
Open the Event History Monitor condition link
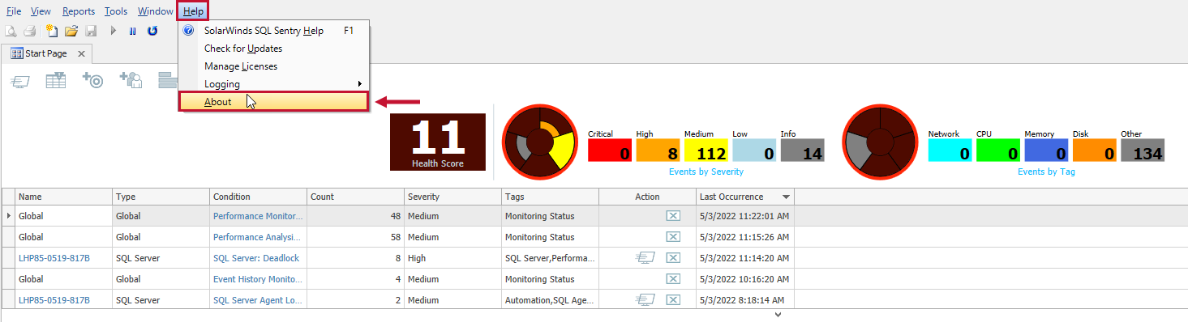(258, 279)
